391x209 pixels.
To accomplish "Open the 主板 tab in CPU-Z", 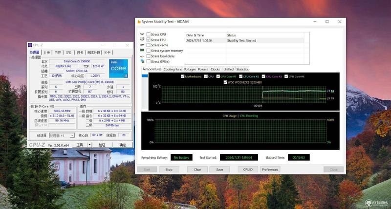I will pyautogui.click(x=46, y=53).
